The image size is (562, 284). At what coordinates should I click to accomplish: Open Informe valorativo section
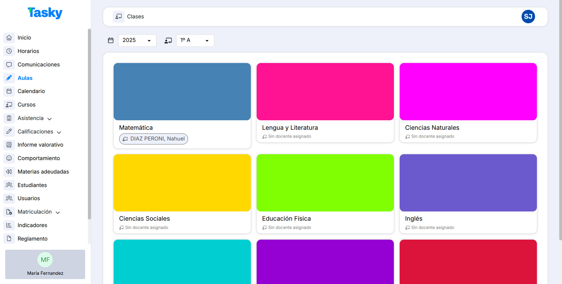pyautogui.click(x=40, y=145)
